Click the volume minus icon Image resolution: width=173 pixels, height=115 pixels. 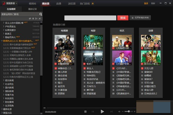123,112
